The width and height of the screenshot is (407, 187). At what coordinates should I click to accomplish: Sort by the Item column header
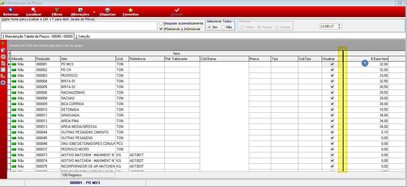[x=88, y=59]
